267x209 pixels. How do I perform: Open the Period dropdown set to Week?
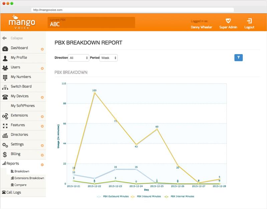point(108,58)
